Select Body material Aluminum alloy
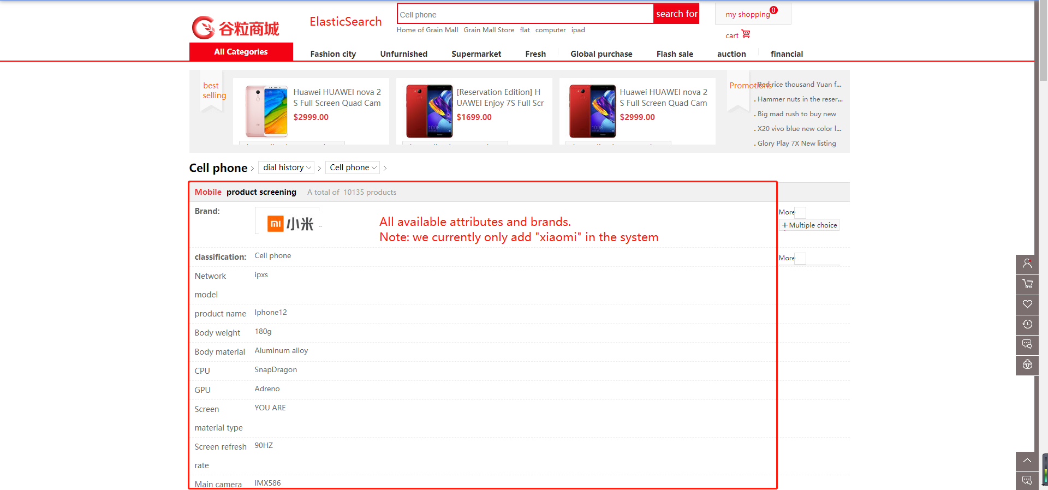The height and width of the screenshot is (490, 1048). coord(281,351)
